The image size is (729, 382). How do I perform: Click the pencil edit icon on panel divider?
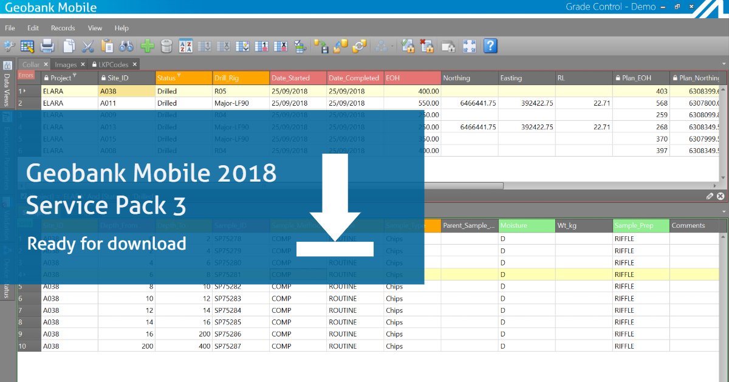tap(710, 196)
